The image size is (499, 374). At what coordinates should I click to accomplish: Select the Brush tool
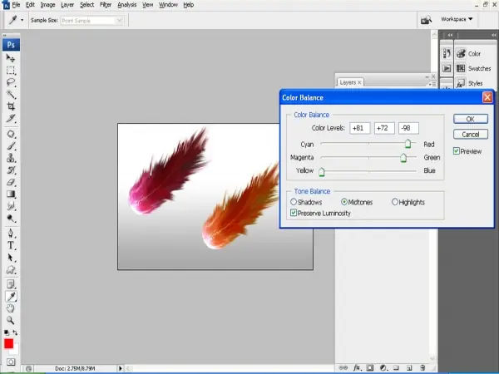[x=11, y=146]
